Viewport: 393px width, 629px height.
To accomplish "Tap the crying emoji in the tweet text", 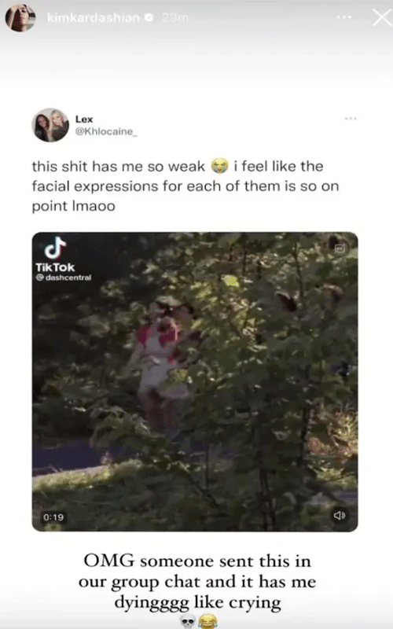I will tap(219, 166).
